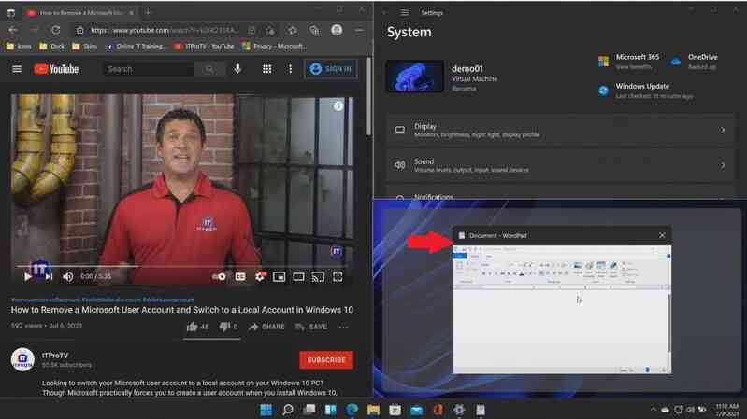Start voice search with the microphone icon
The image size is (747, 419).
(x=237, y=69)
